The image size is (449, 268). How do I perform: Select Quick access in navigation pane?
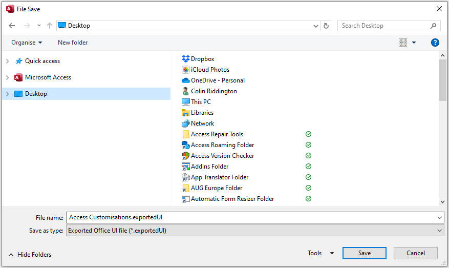tap(42, 61)
